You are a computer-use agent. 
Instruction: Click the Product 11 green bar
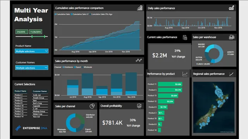click(x=170, y=84)
